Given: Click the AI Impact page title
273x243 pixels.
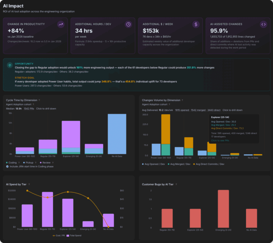Looking at the screenshot, I should pos(13,6).
